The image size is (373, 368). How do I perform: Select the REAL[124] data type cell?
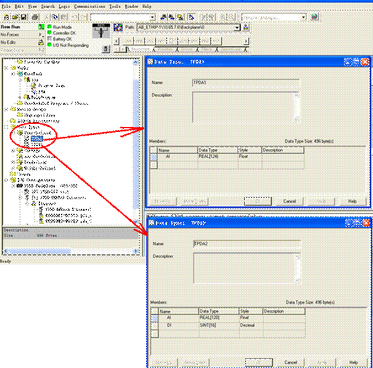217,157
